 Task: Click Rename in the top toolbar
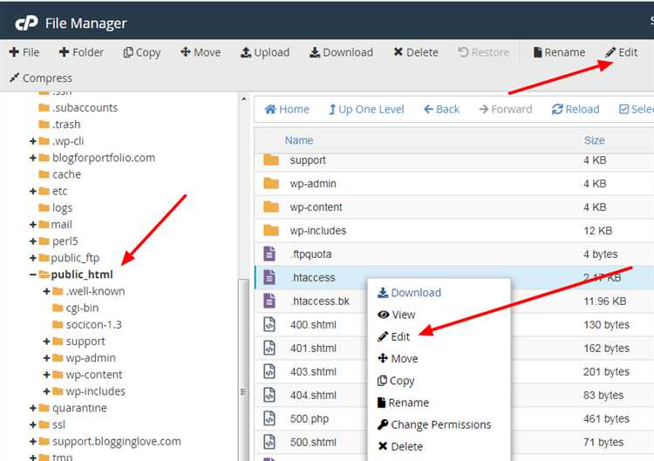click(559, 52)
